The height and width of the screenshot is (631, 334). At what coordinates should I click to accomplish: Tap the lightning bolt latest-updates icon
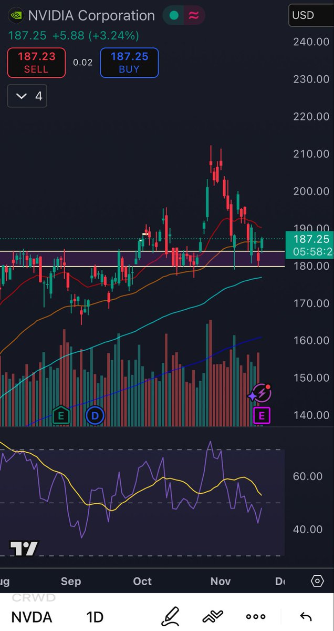click(x=261, y=393)
